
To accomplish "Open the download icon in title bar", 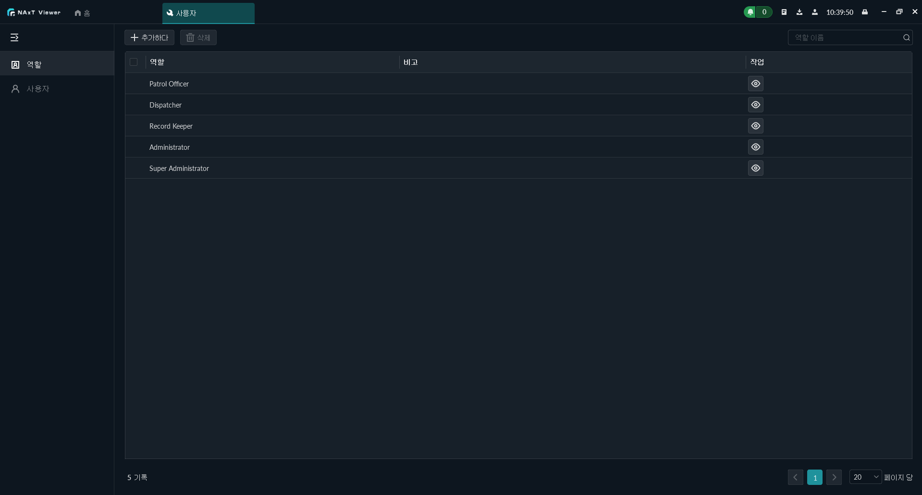I will (799, 12).
